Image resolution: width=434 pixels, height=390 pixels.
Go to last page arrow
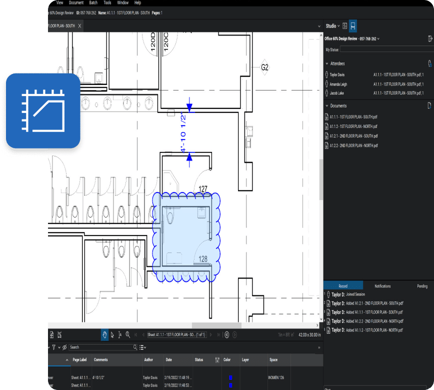point(218,335)
